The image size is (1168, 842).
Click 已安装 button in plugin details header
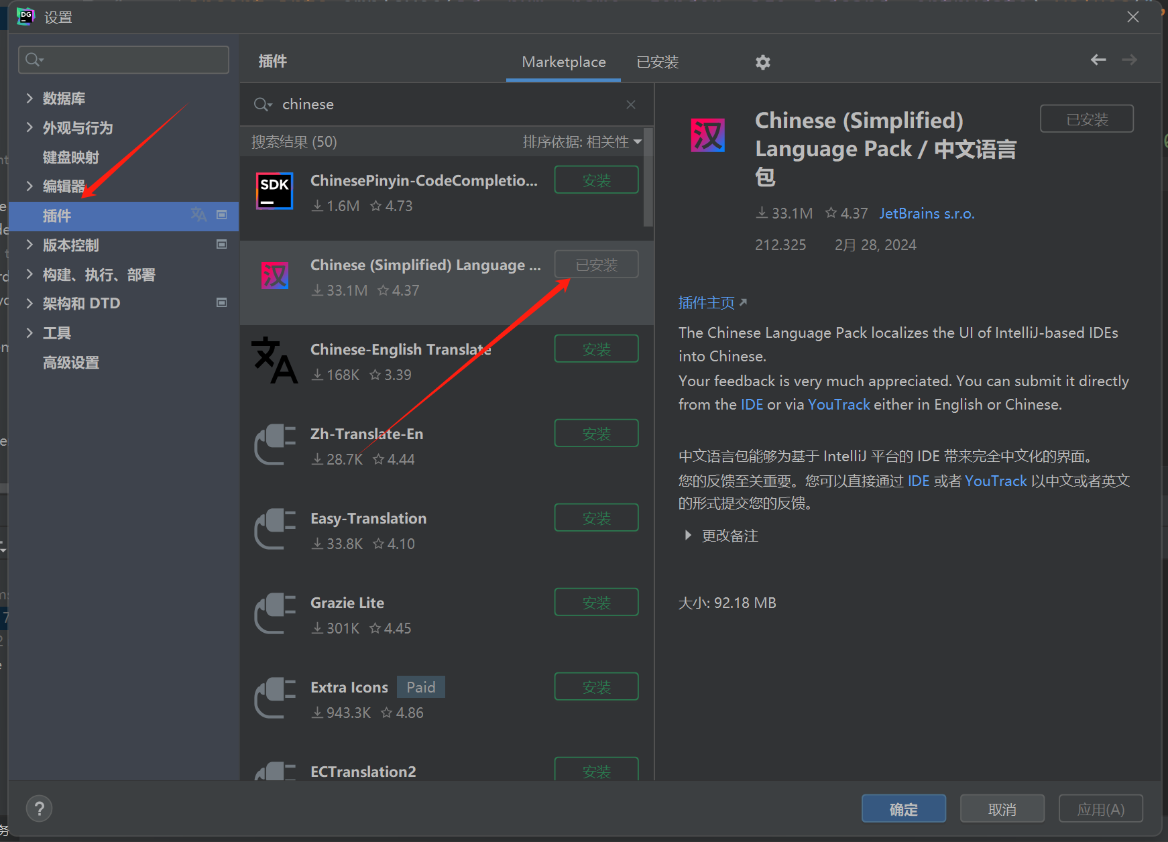[x=1086, y=119]
